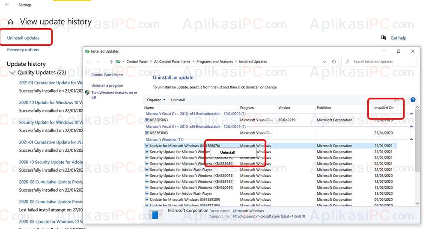This screenshot has width=423, height=229.
Task: Open the support link for kbid=4586878
Action: 269,216
